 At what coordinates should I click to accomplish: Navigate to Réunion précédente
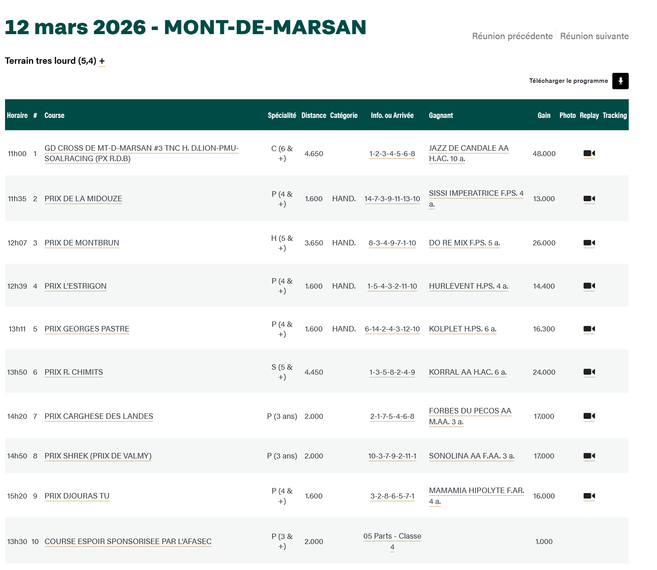tap(512, 36)
